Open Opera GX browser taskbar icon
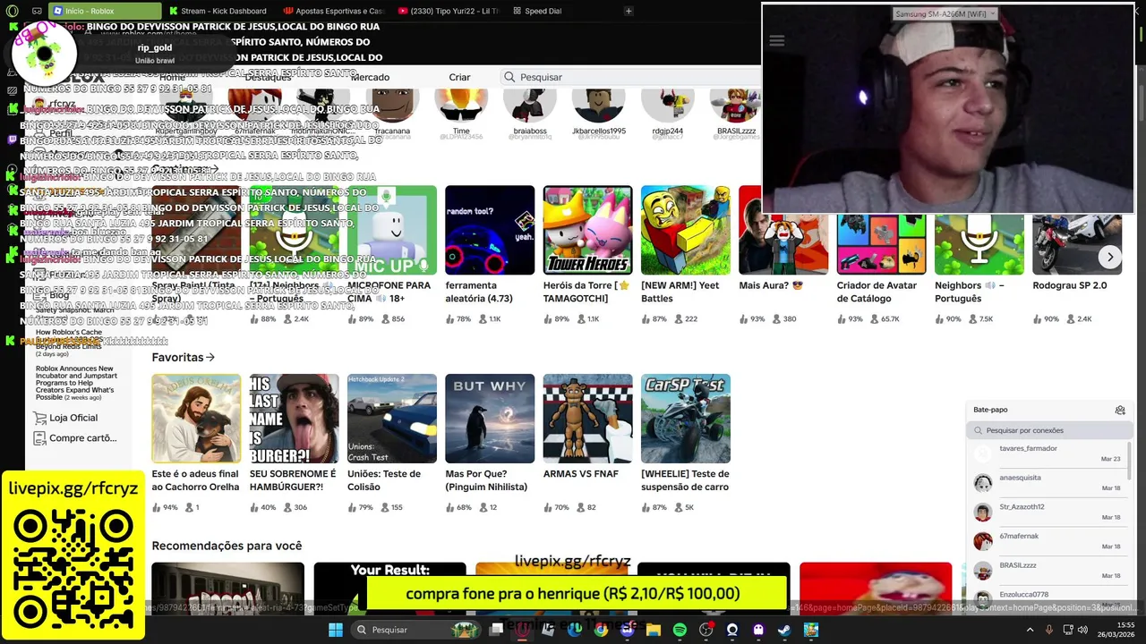1146x644 pixels. [522, 630]
